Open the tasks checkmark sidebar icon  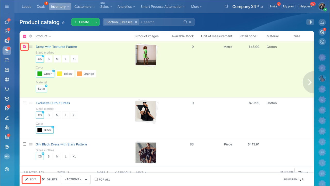click(x=7, y=31)
